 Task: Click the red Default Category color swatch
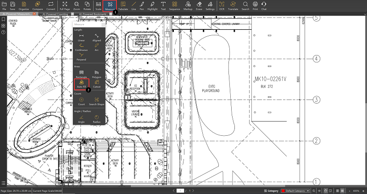tap(283, 190)
